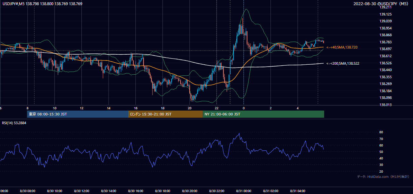413x194 pixels.
Task: Select the ロンドン 15:30-21:00 JST session bar
Action: click(165, 114)
